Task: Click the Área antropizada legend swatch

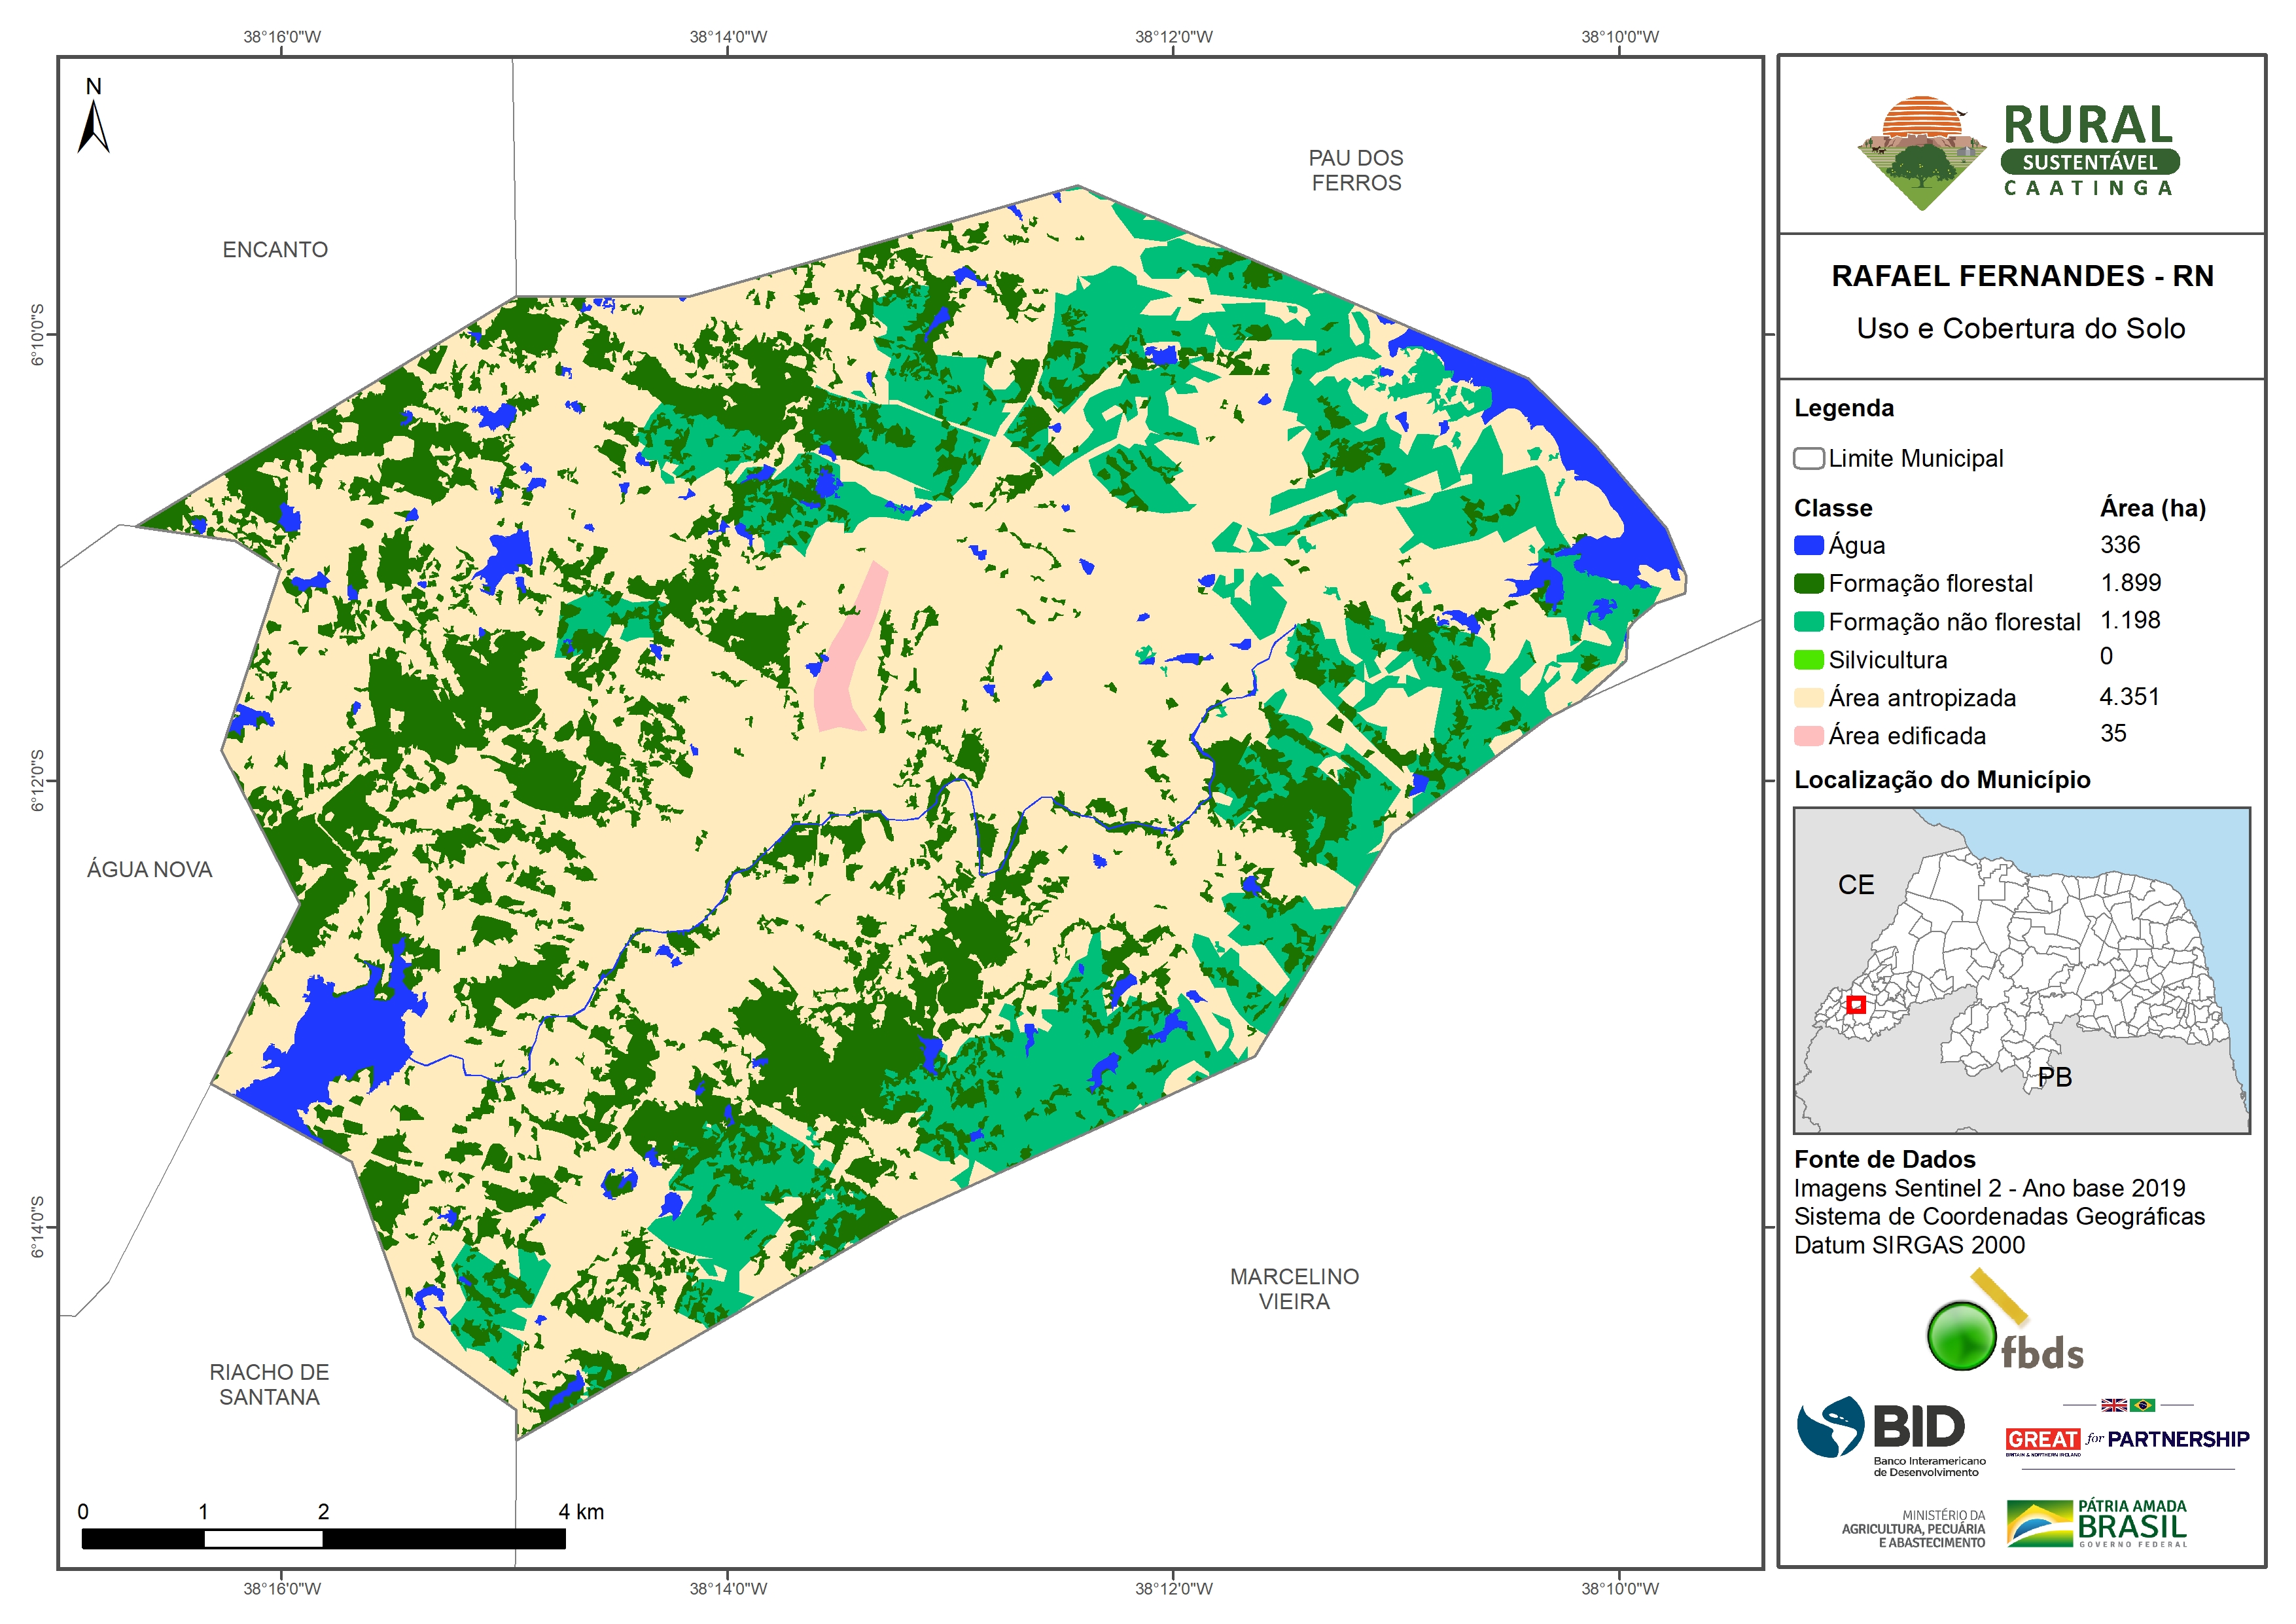Action: click(x=1808, y=697)
